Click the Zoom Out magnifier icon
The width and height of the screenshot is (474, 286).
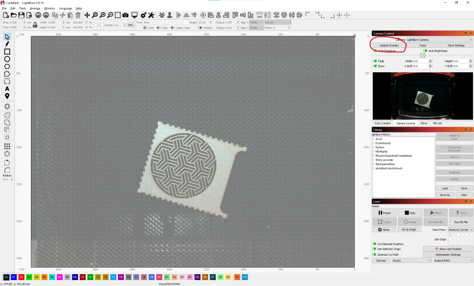click(x=110, y=15)
